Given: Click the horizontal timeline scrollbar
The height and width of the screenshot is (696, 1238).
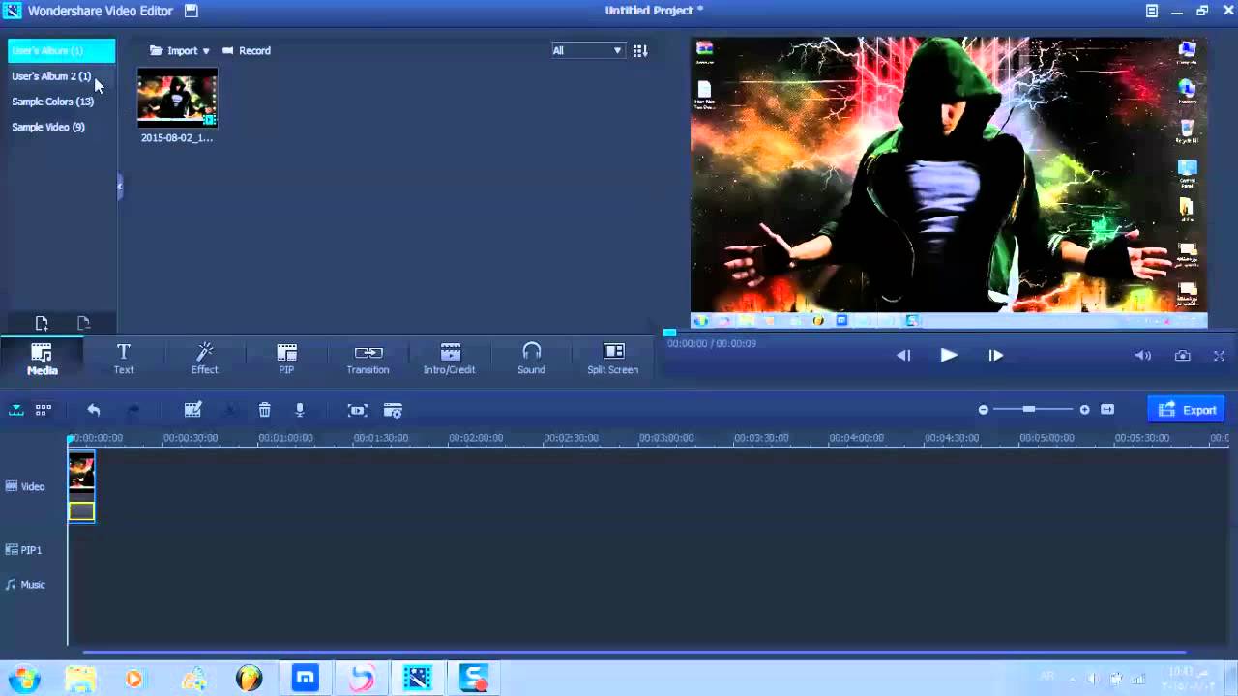Looking at the screenshot, I should click(634, 652).
